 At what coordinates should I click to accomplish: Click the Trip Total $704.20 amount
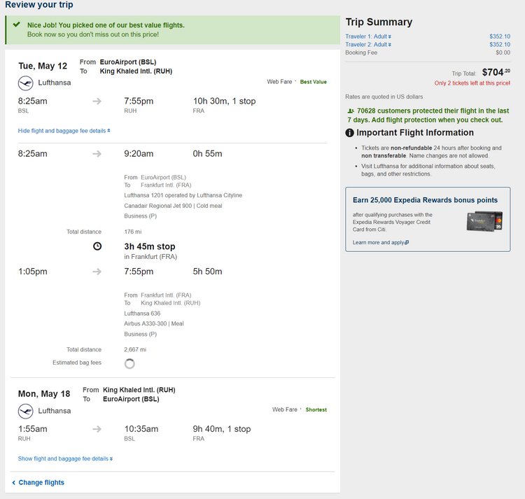pos(496,72)
